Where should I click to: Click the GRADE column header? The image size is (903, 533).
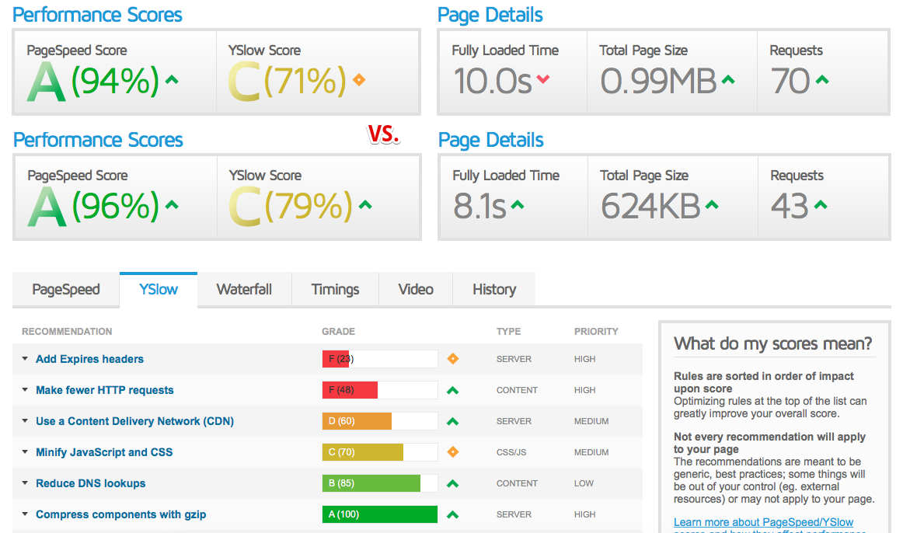coord(339,332)
